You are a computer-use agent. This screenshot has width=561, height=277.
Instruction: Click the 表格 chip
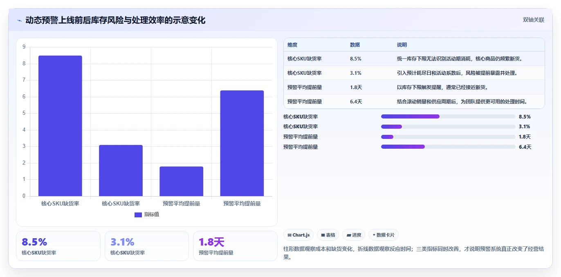[328, 235]
